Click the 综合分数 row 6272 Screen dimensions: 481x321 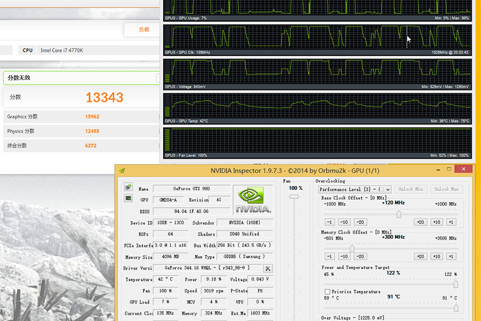click(81, 145)
